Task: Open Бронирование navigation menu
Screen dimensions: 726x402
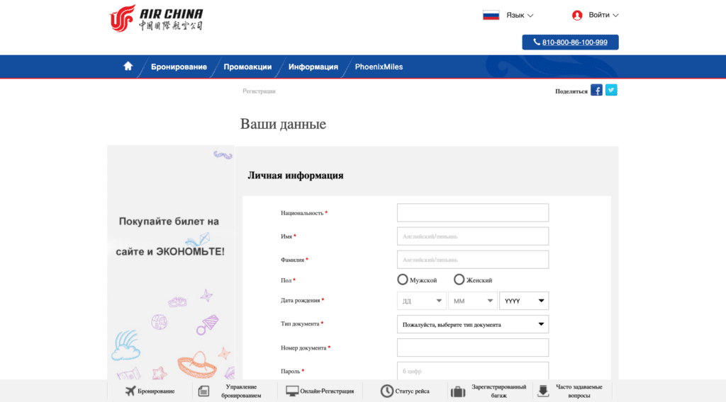Action: (x=179, y=67)
